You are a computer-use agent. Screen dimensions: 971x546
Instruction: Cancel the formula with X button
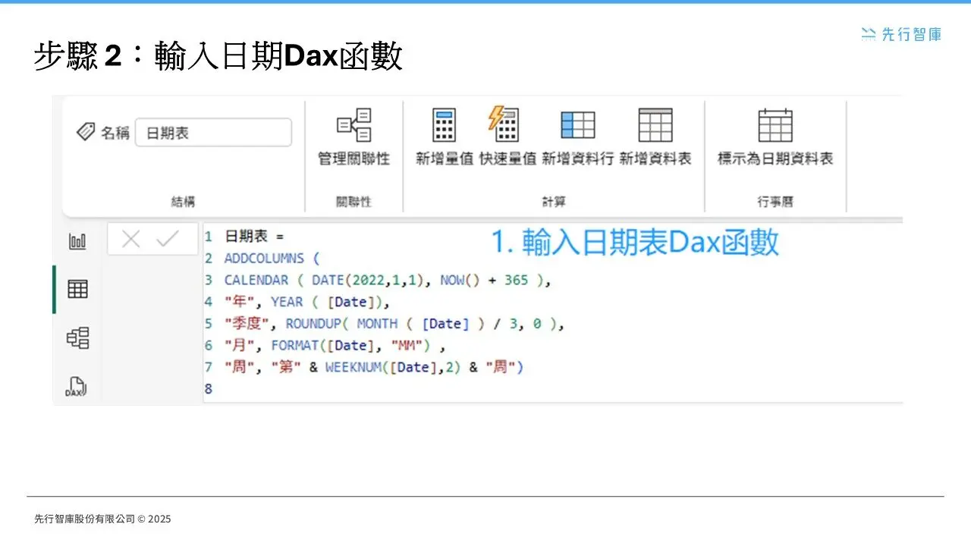coord(130,240)
